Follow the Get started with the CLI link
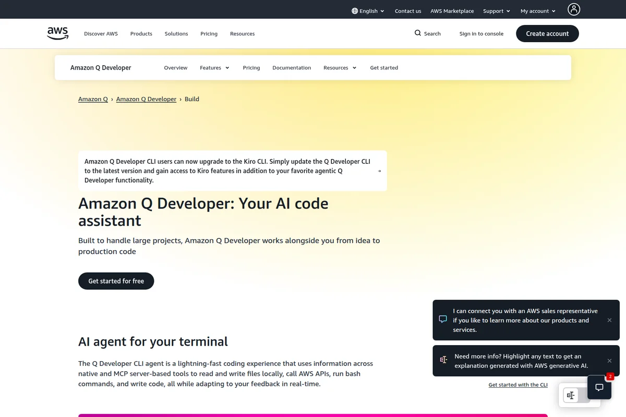Viewport: 626px width, 417px height. coord(517,384)
